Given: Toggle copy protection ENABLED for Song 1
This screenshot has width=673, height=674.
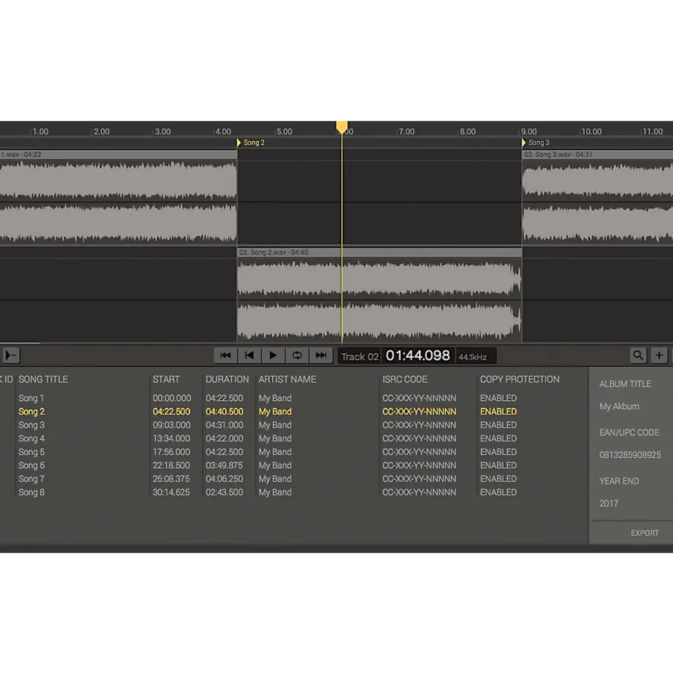Looking at the screenshot, I should click(x=499, y=398).
